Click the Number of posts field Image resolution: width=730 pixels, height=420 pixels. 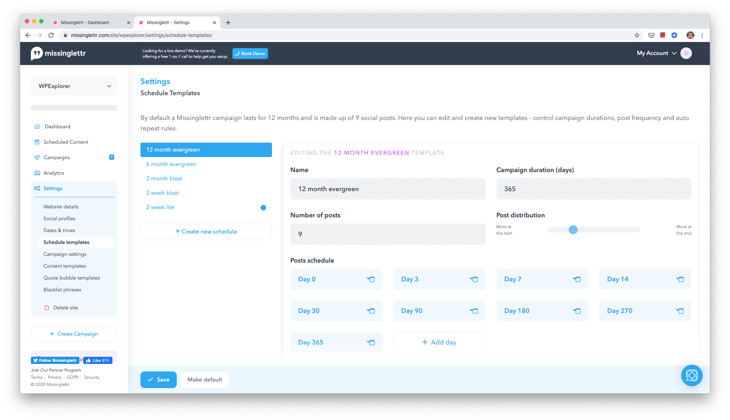[x=388, y=234]
